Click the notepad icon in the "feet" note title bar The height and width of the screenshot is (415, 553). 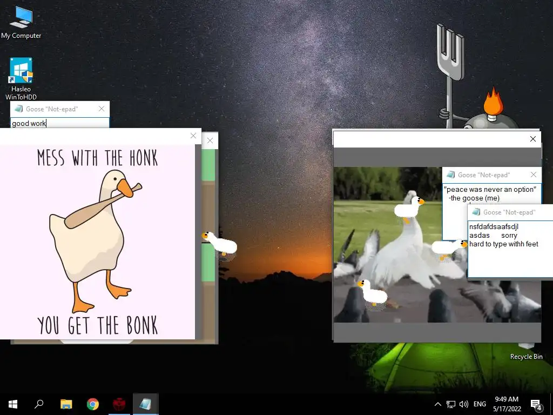click(x=476, y=212)
